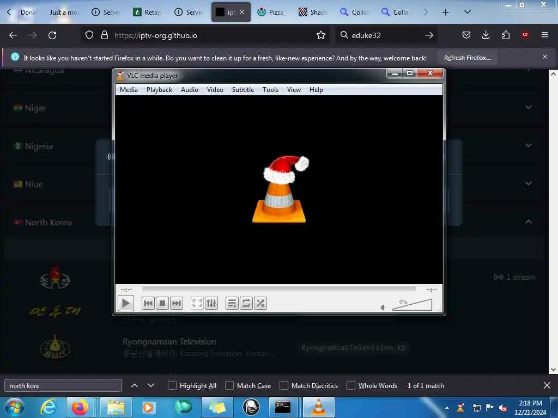Dismiss the Firefox refresh notification

pyautogui.click(x=545, y=57)
